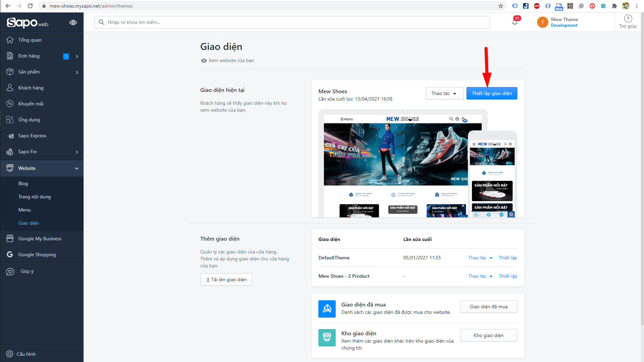
Task: Click the Mew Shoes theme preview
Action: [x=418, y=163]
